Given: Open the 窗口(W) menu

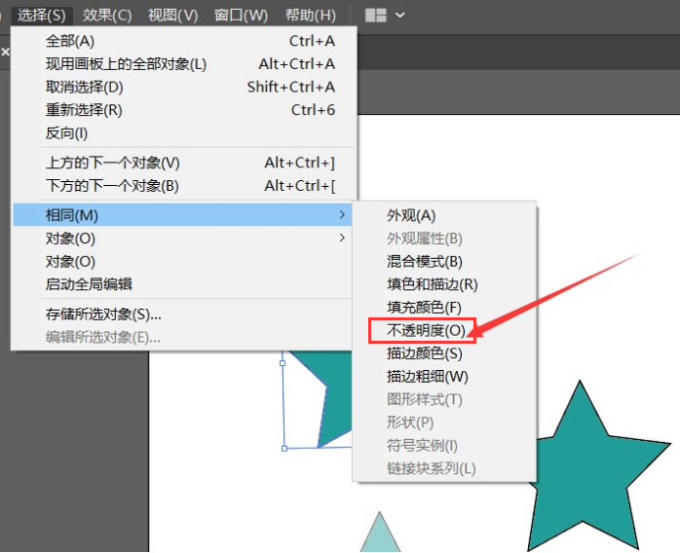Looking at the screenshot, I should 241,16.
